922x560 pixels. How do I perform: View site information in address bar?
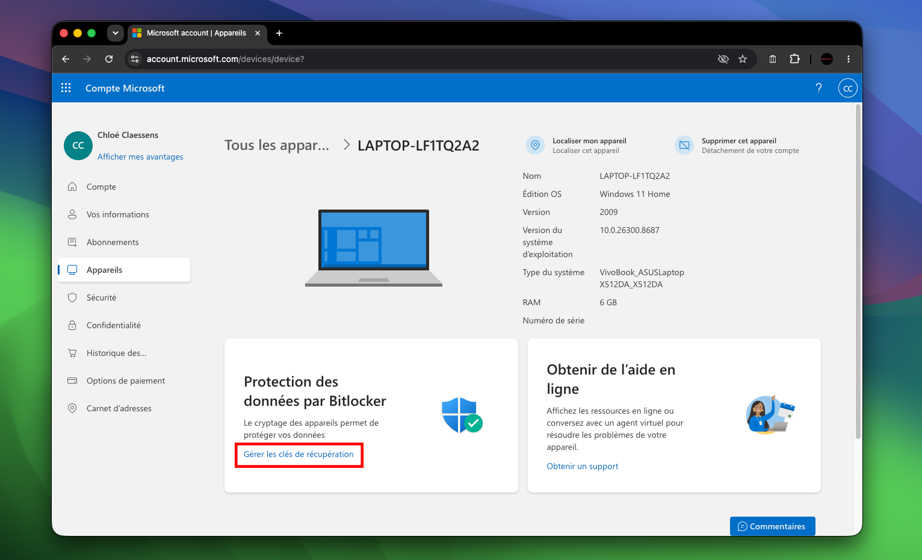click(135, 59)
